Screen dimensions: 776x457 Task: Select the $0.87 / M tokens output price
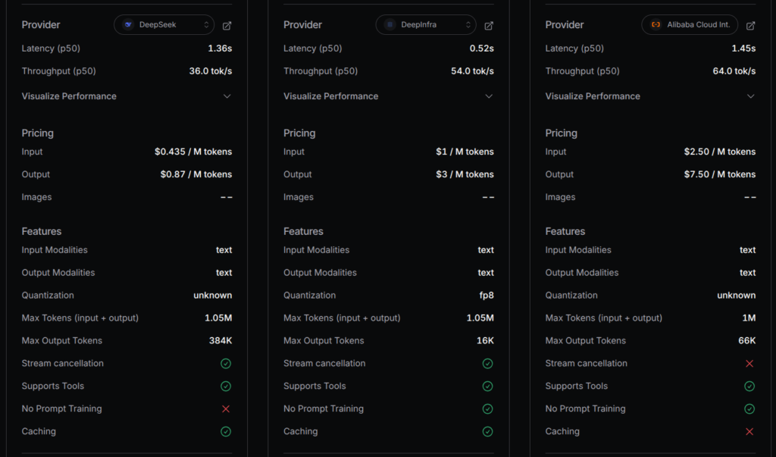[x=196, y=175]
